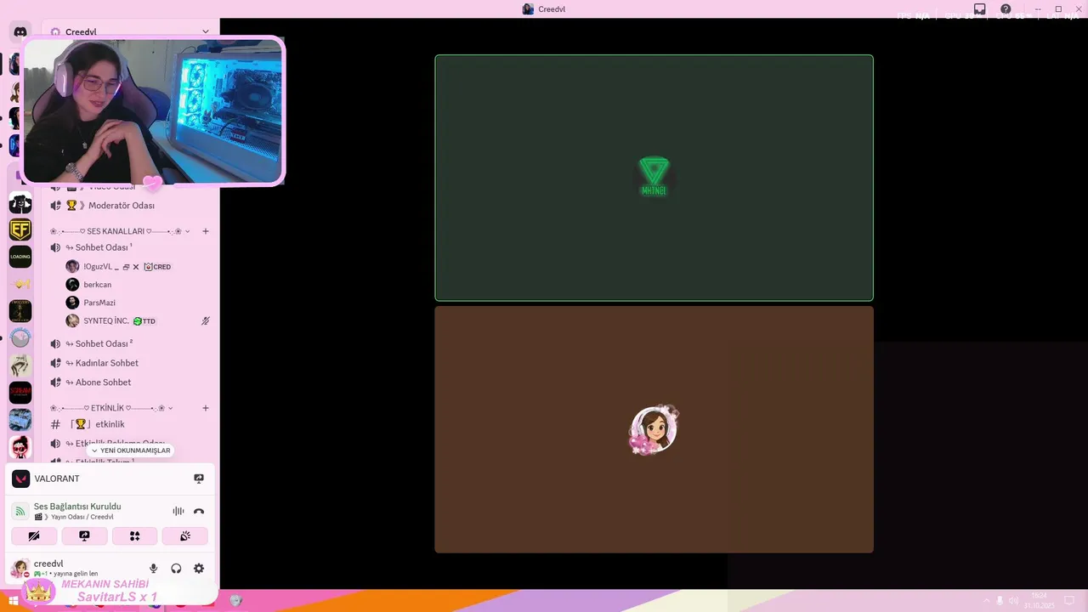Click the TTD server tag badge
1088x612 pixels.
pos(144,321)
